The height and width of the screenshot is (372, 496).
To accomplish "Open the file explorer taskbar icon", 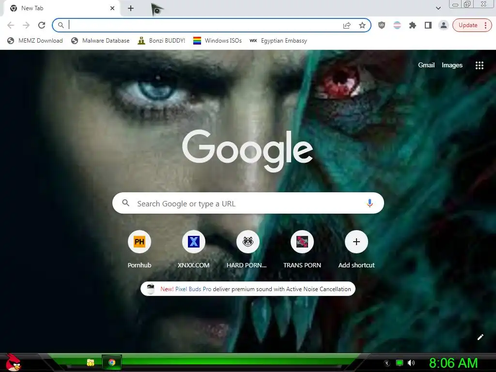I will 91,362.
